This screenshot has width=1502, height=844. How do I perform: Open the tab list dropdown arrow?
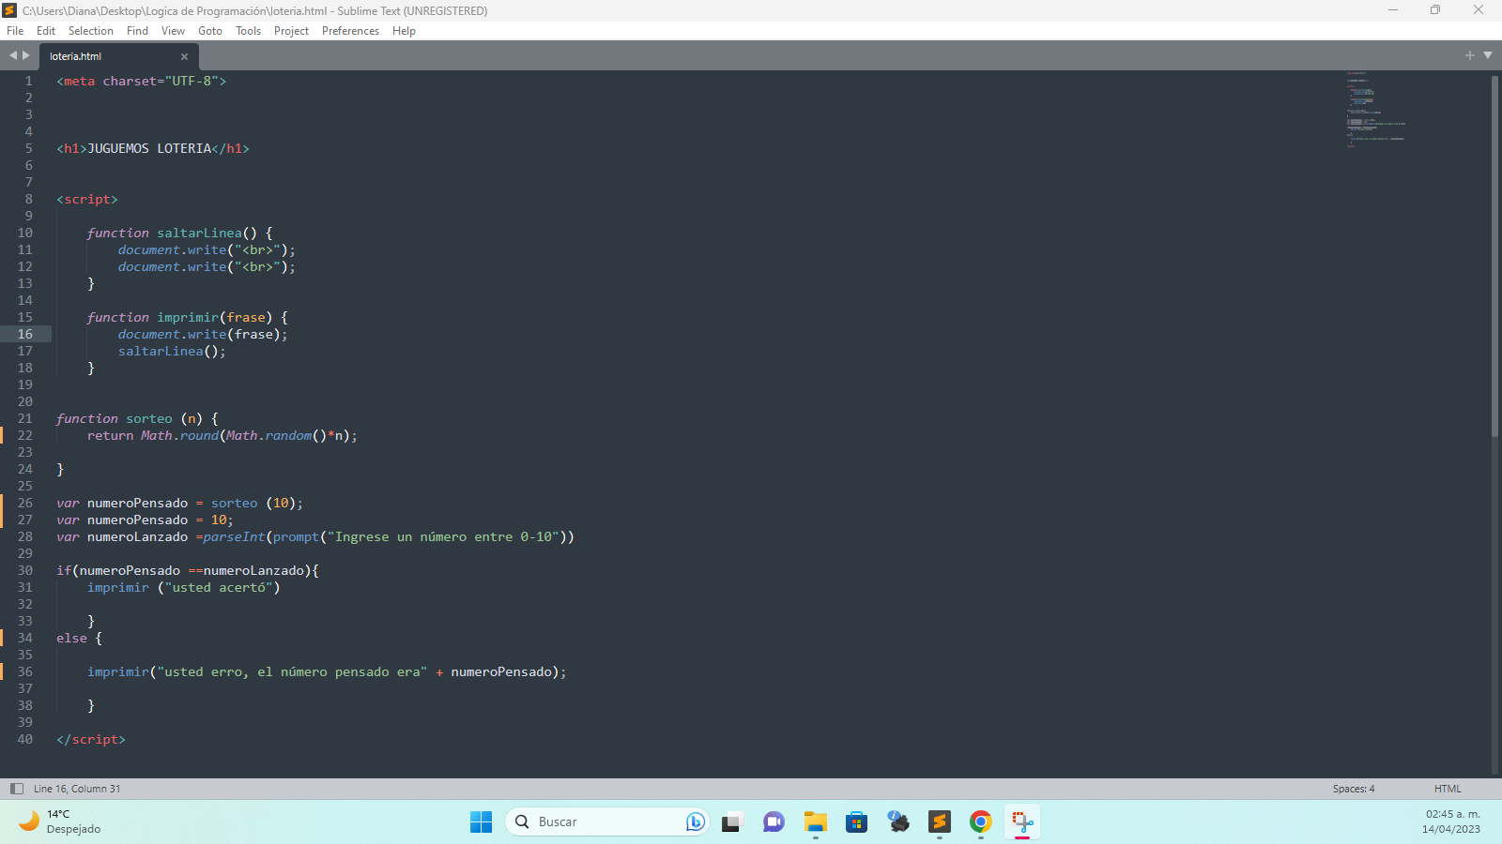(x=1488, y=55)
